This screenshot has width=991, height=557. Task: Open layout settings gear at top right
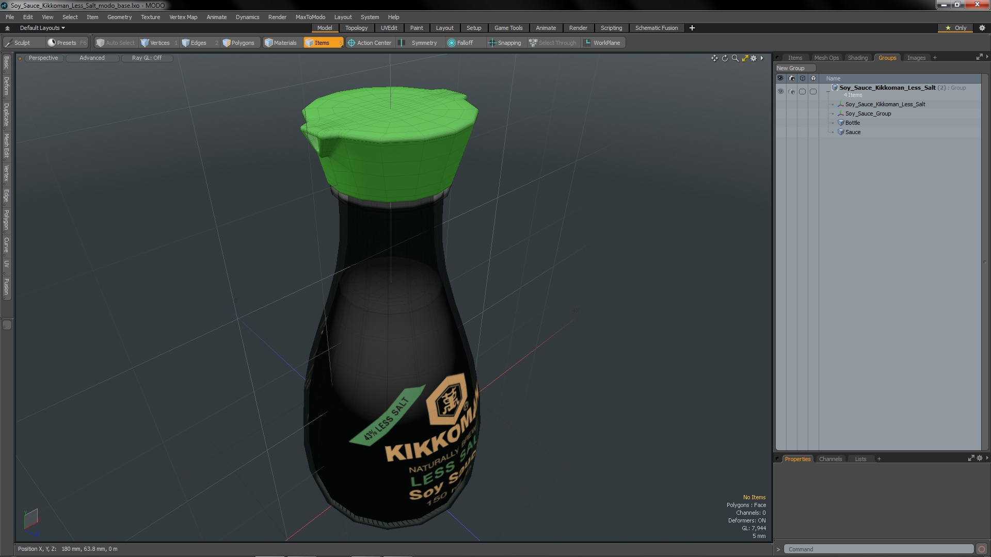click(982, 28)
